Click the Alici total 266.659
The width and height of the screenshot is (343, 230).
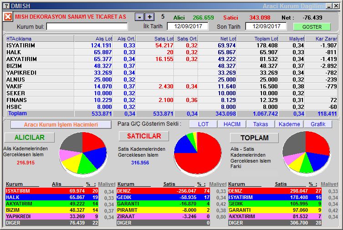(203, 17)
